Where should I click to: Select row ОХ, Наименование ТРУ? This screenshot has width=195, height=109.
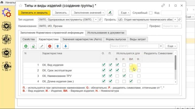pos(98,76)
